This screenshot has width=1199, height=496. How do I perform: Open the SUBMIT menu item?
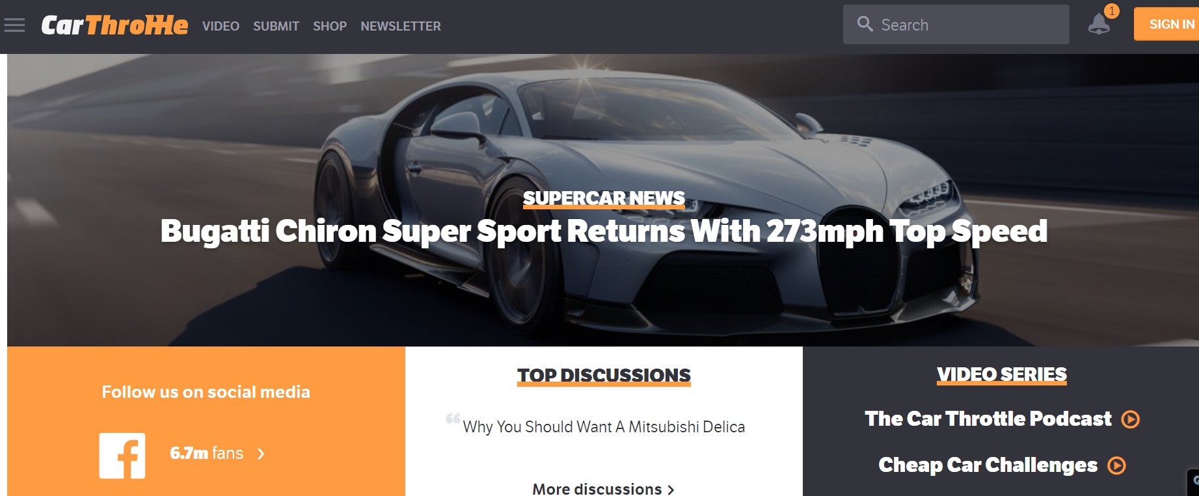coord(276,26)
